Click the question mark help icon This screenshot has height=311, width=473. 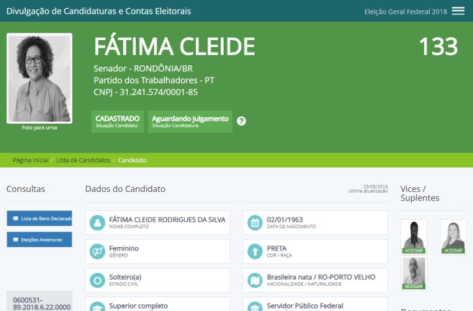coord(241,121)
